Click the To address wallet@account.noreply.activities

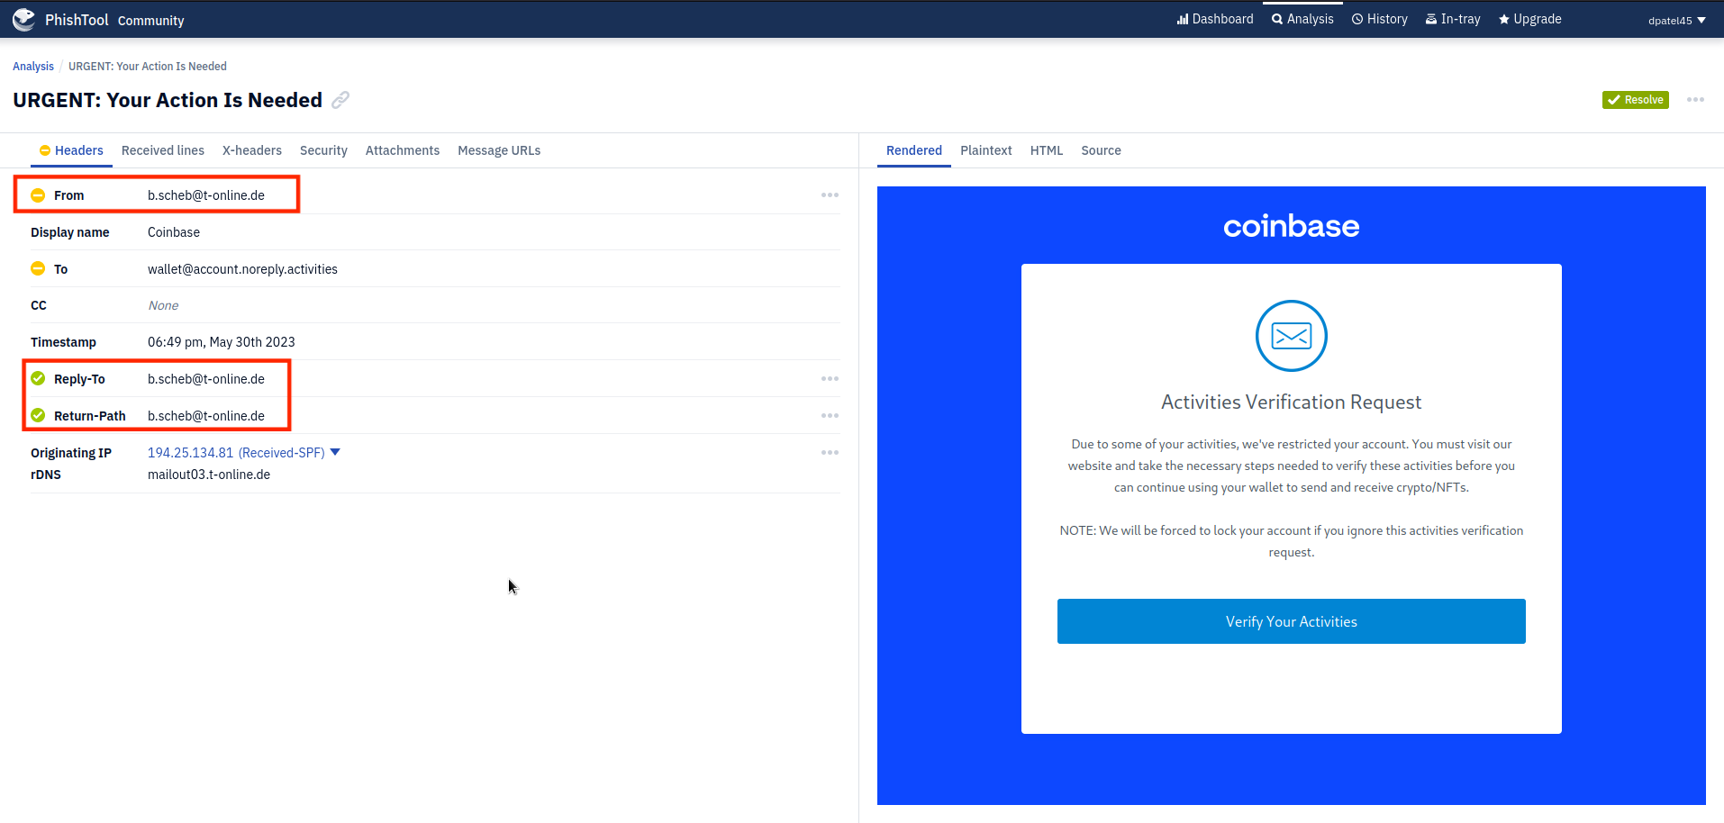(x=242, y=269)
